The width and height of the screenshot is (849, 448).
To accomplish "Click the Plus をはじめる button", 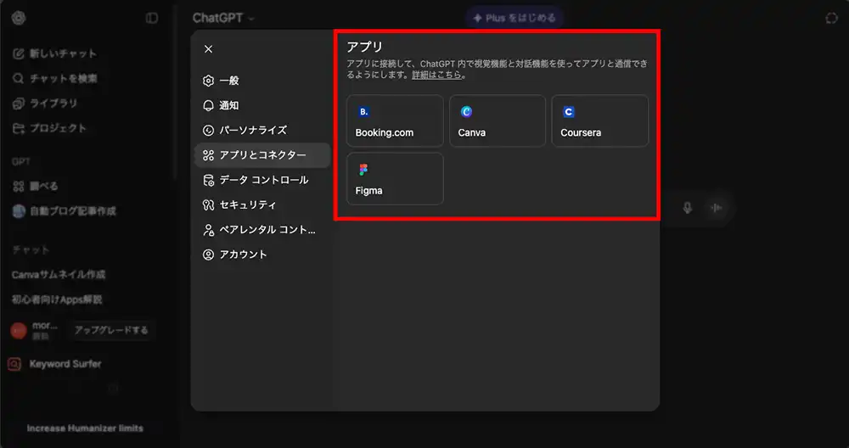I will click(514, 18).
